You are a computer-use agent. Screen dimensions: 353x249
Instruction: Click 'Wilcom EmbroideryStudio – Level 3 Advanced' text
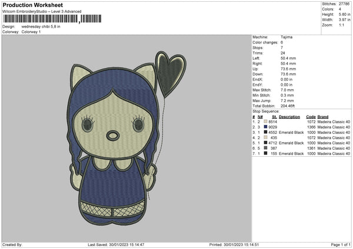(x=42, y=12)
